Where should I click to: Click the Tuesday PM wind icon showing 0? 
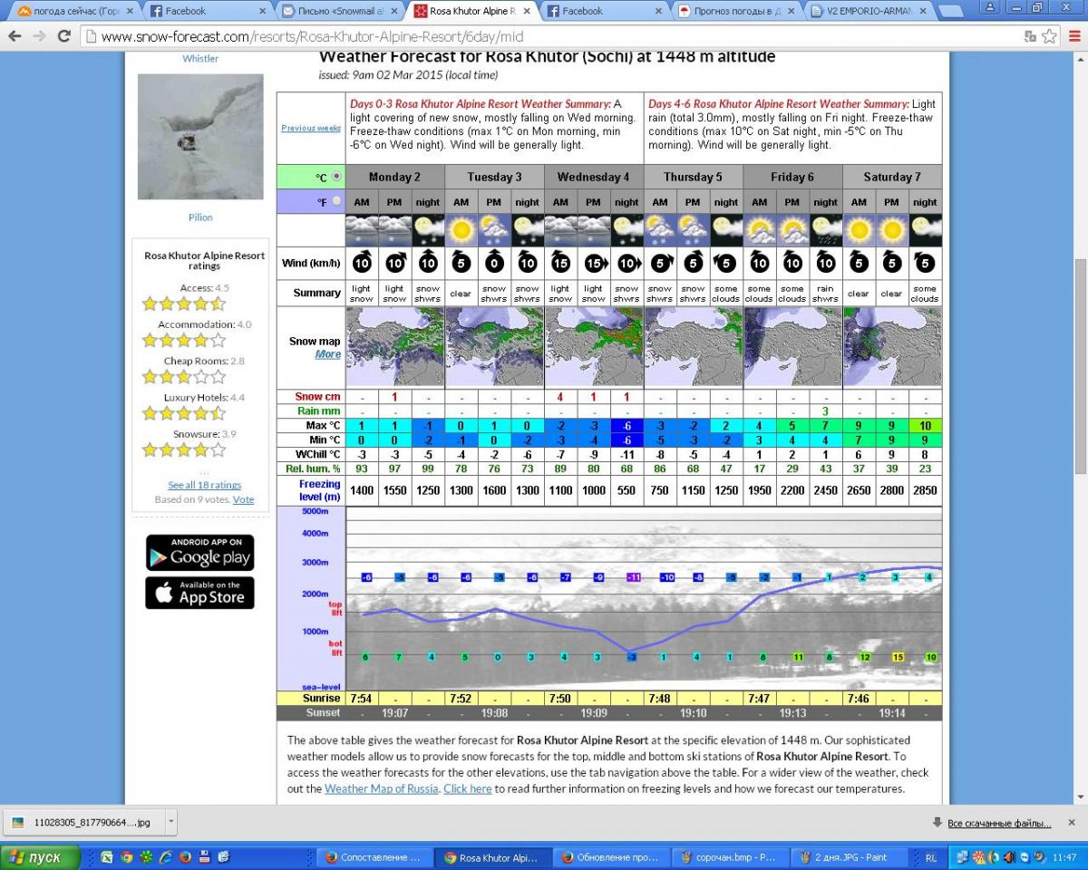(494, 263)
